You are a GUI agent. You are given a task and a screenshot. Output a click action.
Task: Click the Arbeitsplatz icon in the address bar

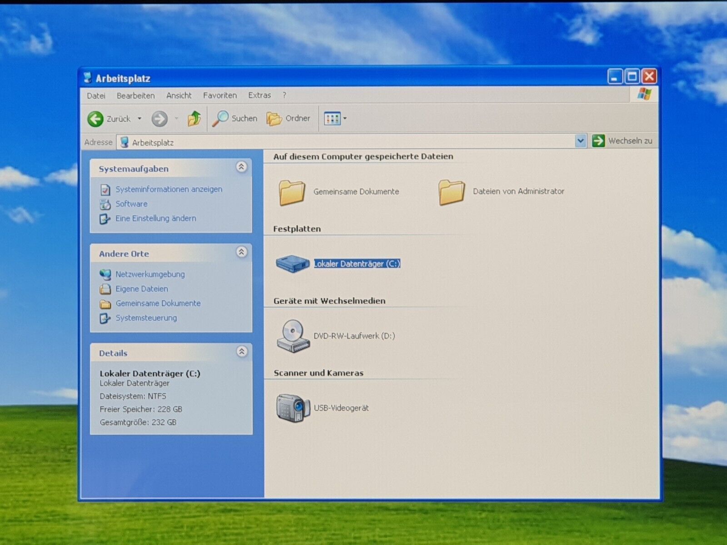(124, 142)
